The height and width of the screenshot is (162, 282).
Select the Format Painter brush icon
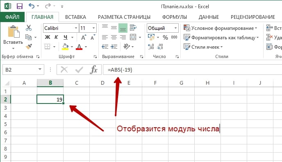point(29,47)
